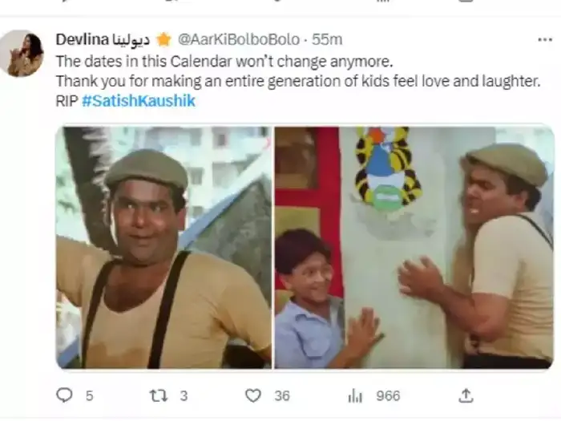Open the @AarKiBolboBolo handle link

[x=238, y=39]
